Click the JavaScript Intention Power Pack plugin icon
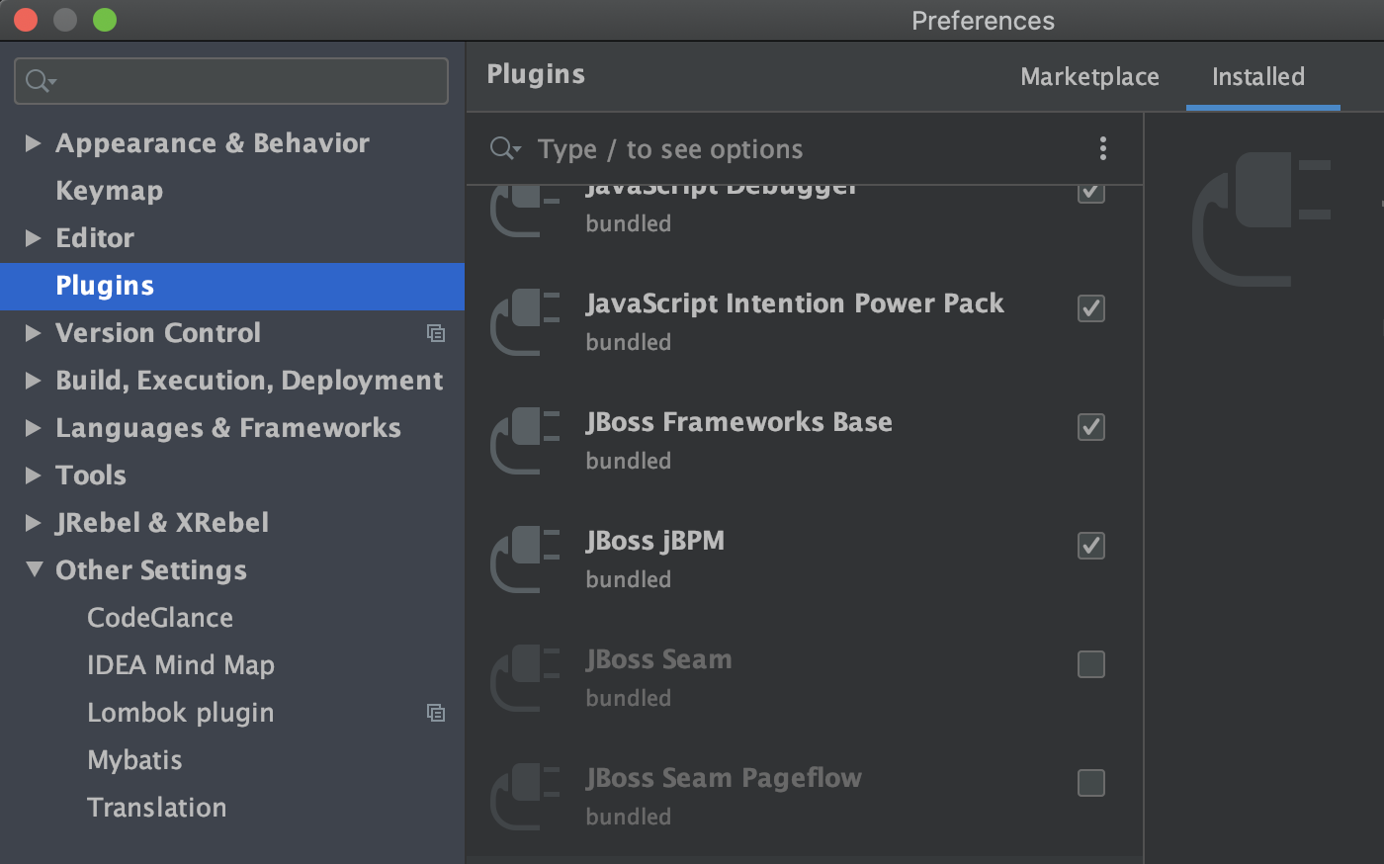 pos(525,321)
